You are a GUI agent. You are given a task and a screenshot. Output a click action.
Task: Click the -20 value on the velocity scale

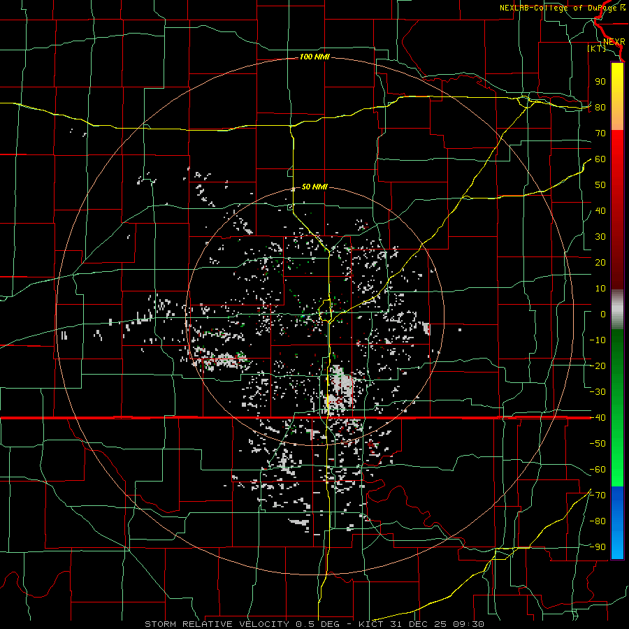(x=598, y=366)
